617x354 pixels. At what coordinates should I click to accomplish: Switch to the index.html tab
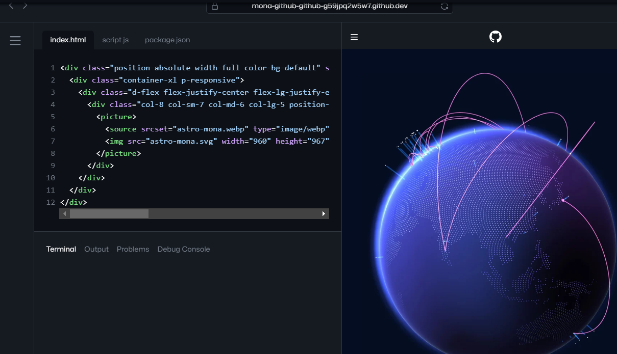click(68, 40)
